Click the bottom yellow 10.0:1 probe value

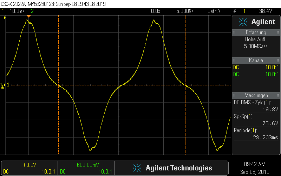click(x=48, y=172)
